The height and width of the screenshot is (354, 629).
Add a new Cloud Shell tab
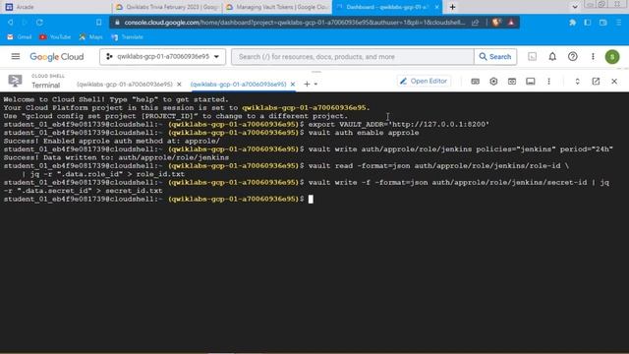[307, 84]
